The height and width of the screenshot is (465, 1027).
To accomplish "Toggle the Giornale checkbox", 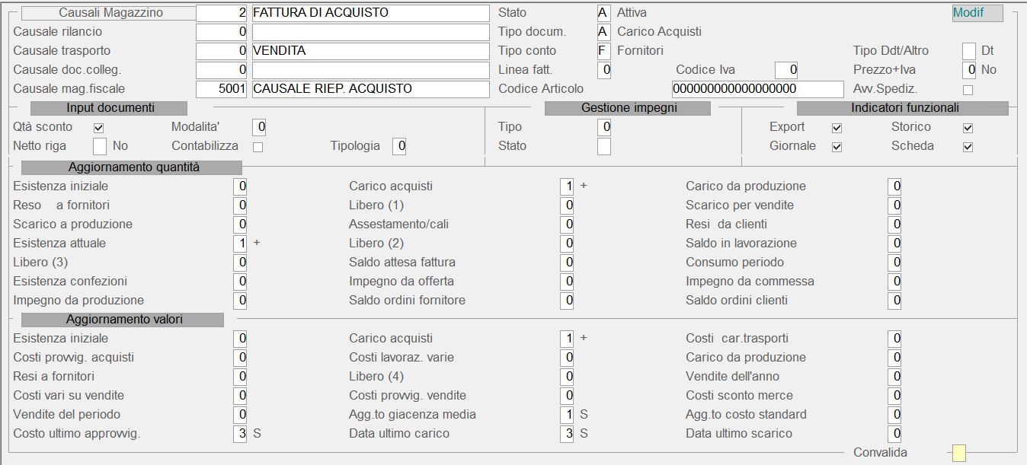I will 837,146.
